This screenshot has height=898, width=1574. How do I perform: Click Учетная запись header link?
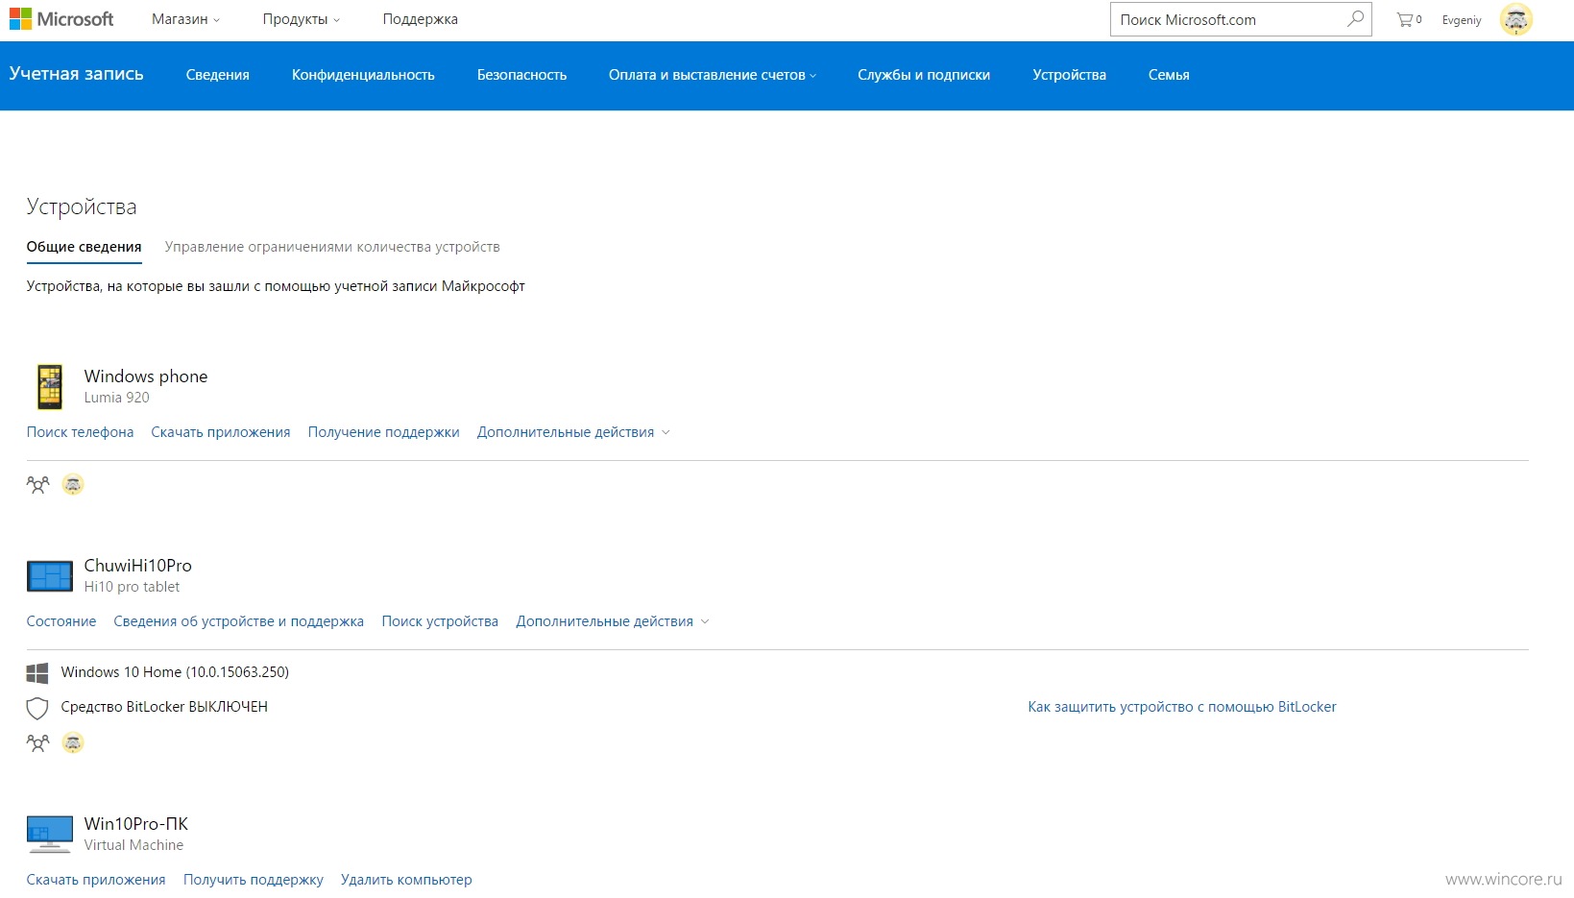(76, 74)
